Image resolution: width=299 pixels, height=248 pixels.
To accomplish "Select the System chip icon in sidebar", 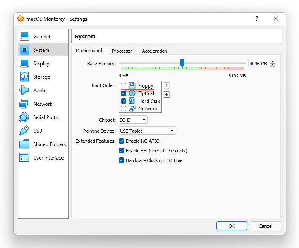I will 24,50.
